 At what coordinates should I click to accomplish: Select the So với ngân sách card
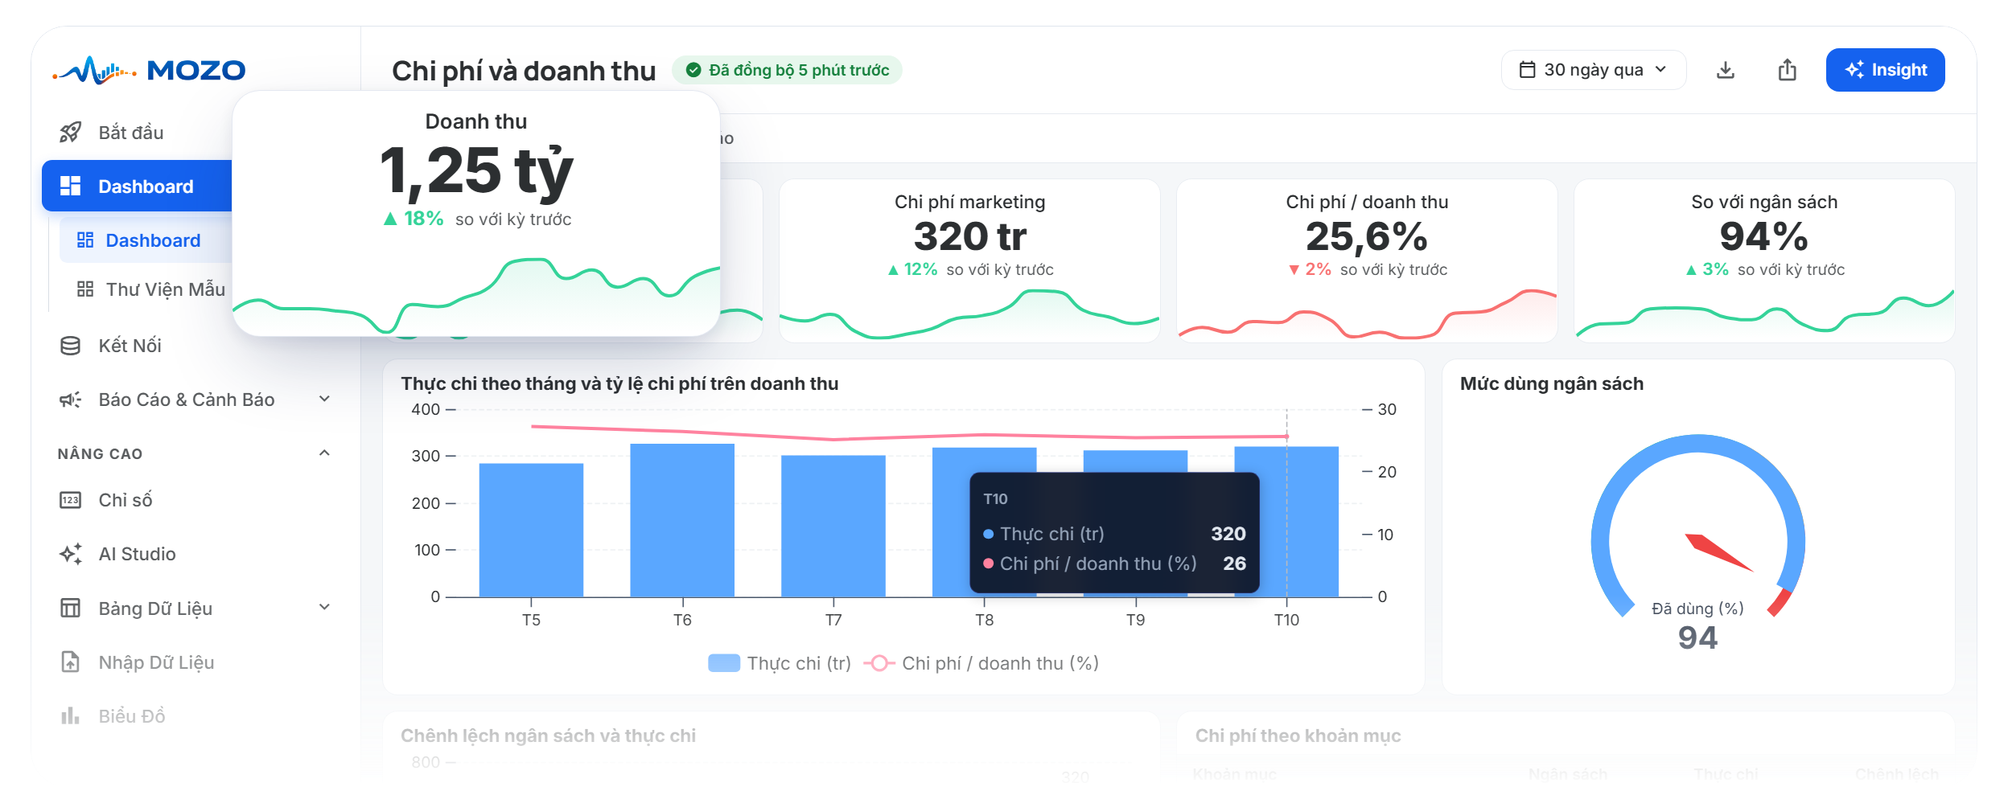click(x=1764, y=260)
